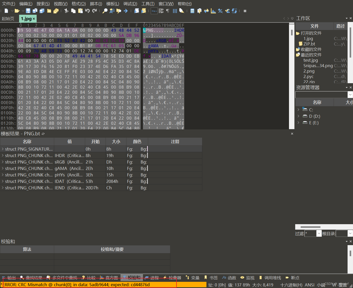Select test.jpg in recent files
The image size is (353, 288).
(x=310, y=60)
